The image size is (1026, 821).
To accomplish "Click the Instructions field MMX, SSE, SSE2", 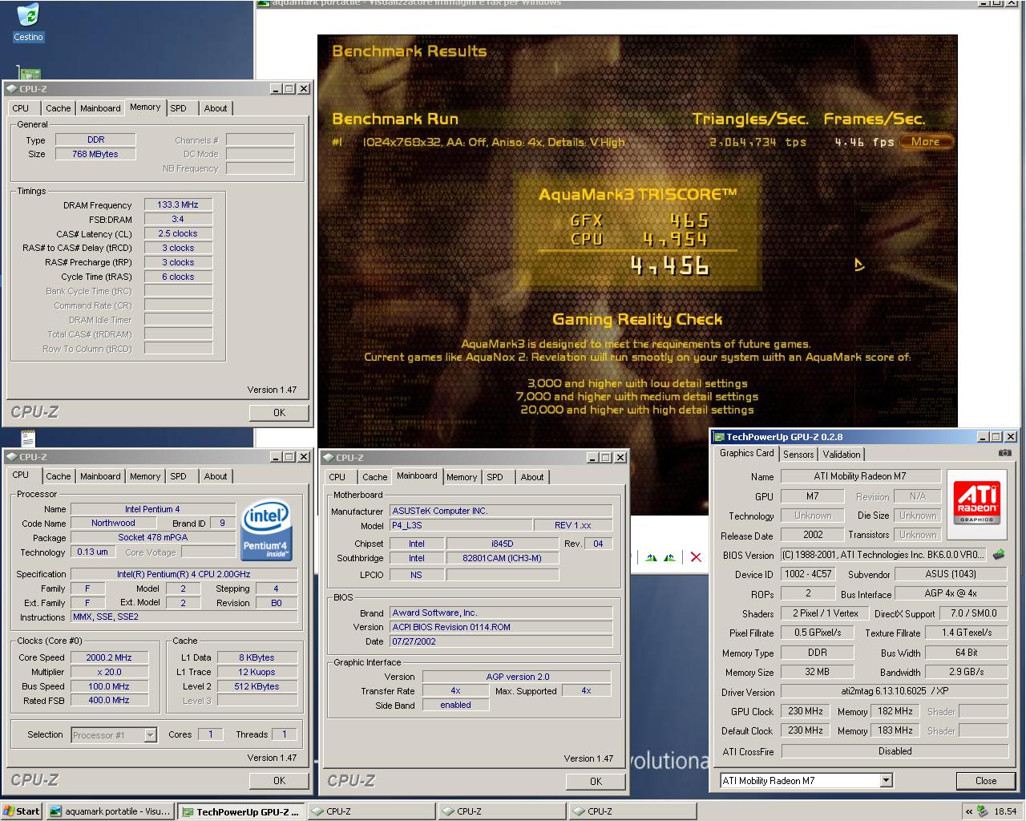I will [x=184, y=617].
